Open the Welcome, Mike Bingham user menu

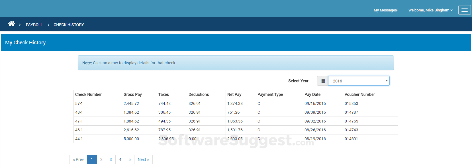click(x=430, y=10)
